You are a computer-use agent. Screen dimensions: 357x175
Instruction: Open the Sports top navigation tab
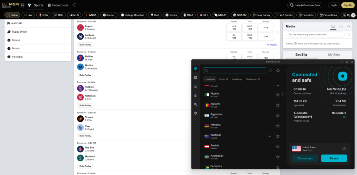[36, 5]
